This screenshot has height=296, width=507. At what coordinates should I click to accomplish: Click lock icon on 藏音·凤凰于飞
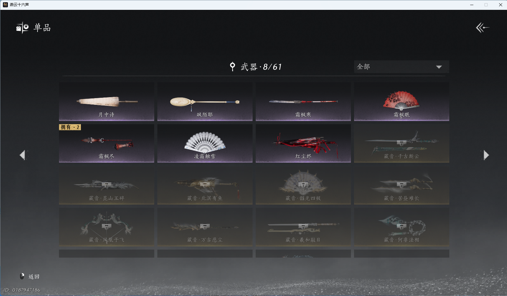[106, 226]
